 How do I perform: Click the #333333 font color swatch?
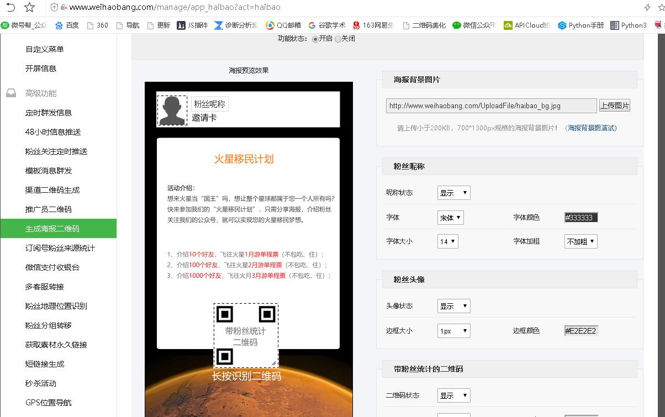pos(580,218)
